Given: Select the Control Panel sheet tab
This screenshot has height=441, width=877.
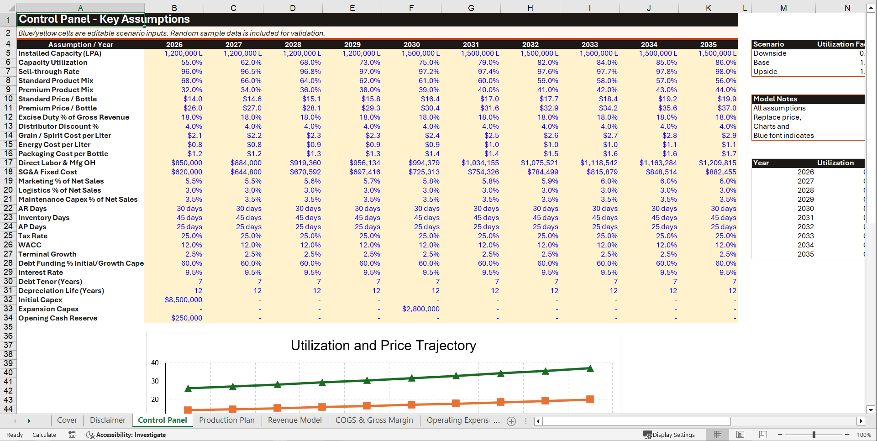Looking at the screenshot, I should click(x=163, y=420).
